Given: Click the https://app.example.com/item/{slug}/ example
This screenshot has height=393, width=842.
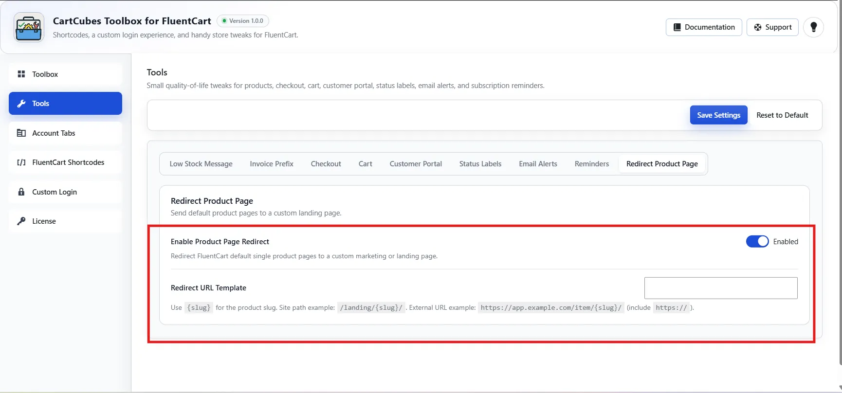Looking at the screenshot, I should pos(551,307).
